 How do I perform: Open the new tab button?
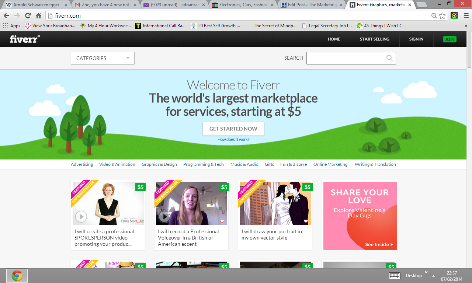click(422, 5)
